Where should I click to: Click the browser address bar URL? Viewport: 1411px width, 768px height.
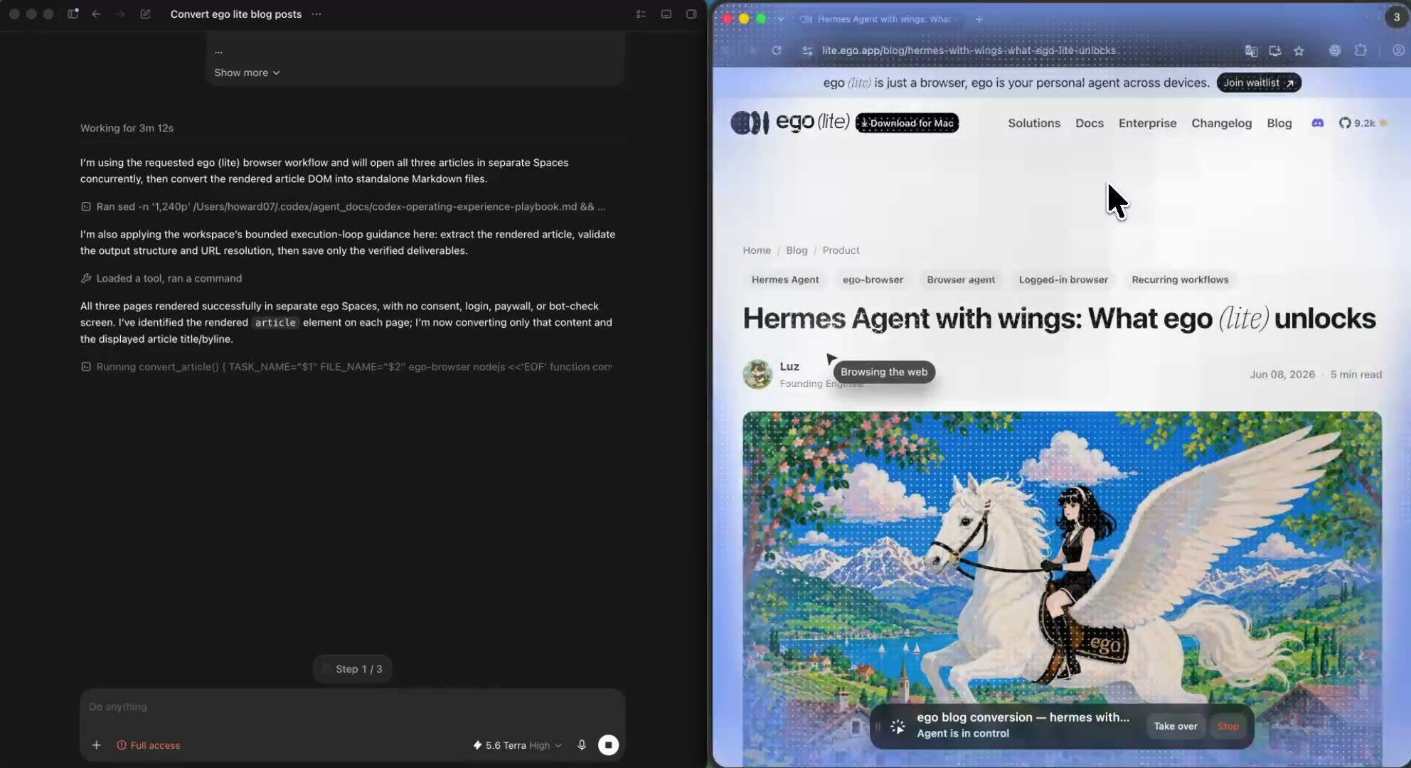970,50
